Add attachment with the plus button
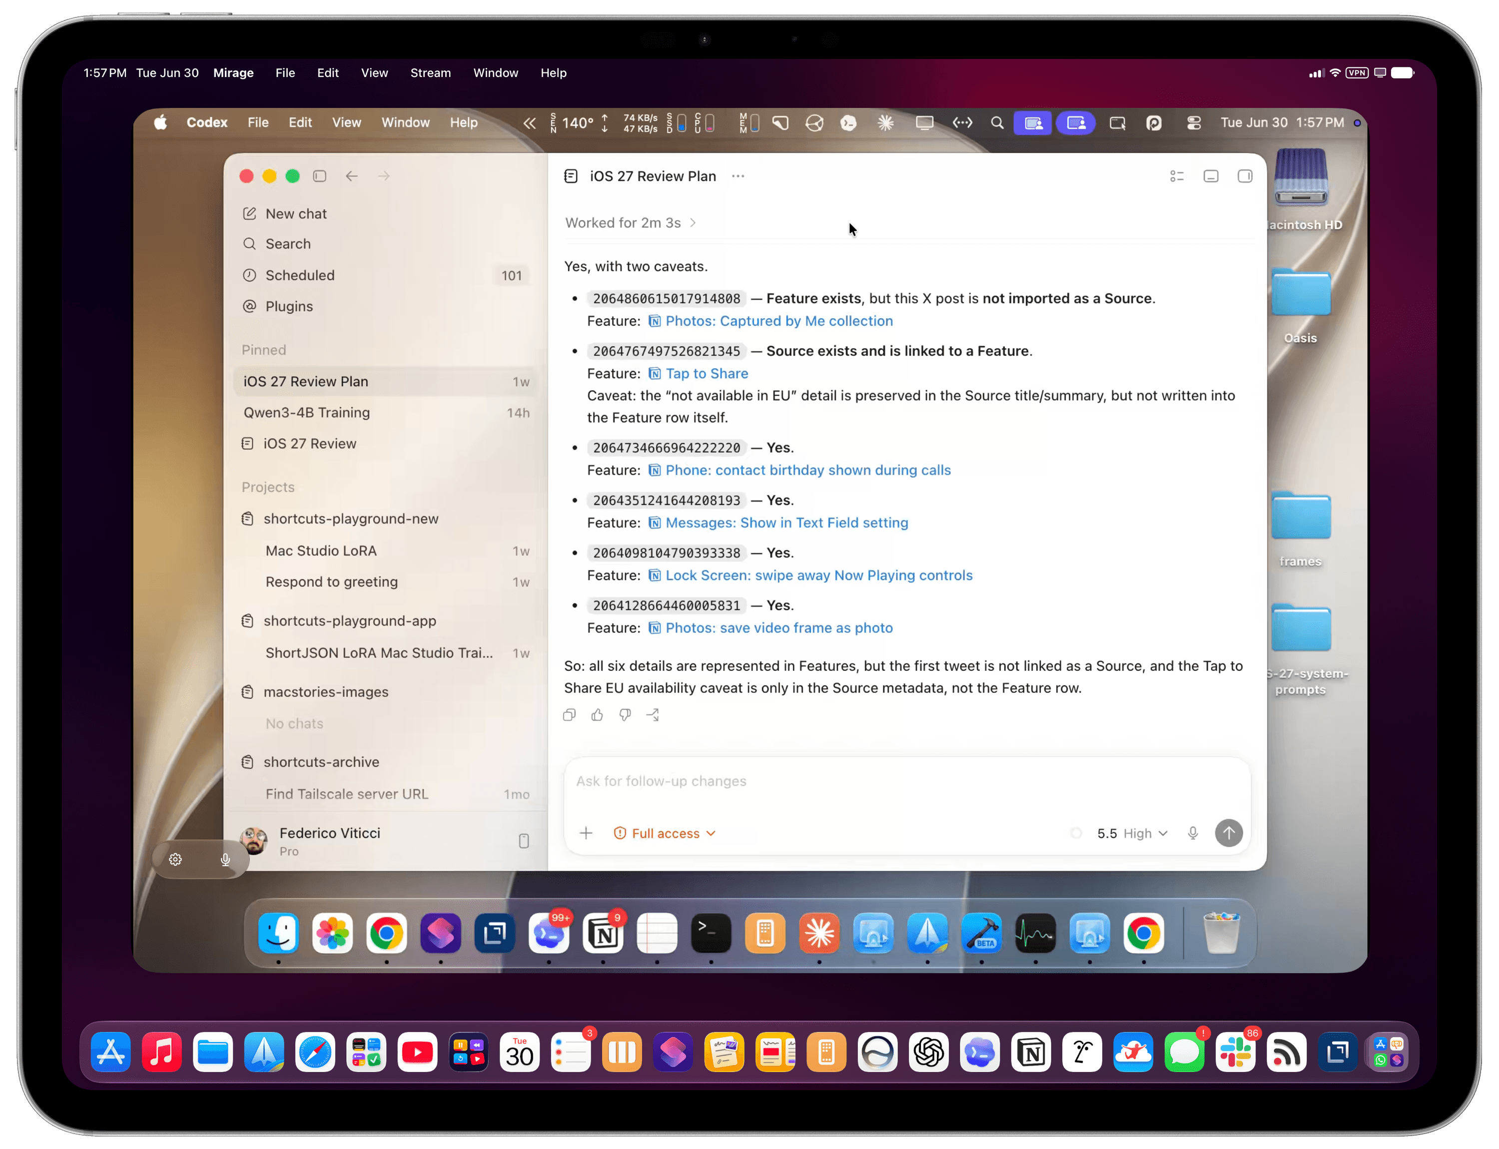1499x1149 pixels. [x=586, y=833]
